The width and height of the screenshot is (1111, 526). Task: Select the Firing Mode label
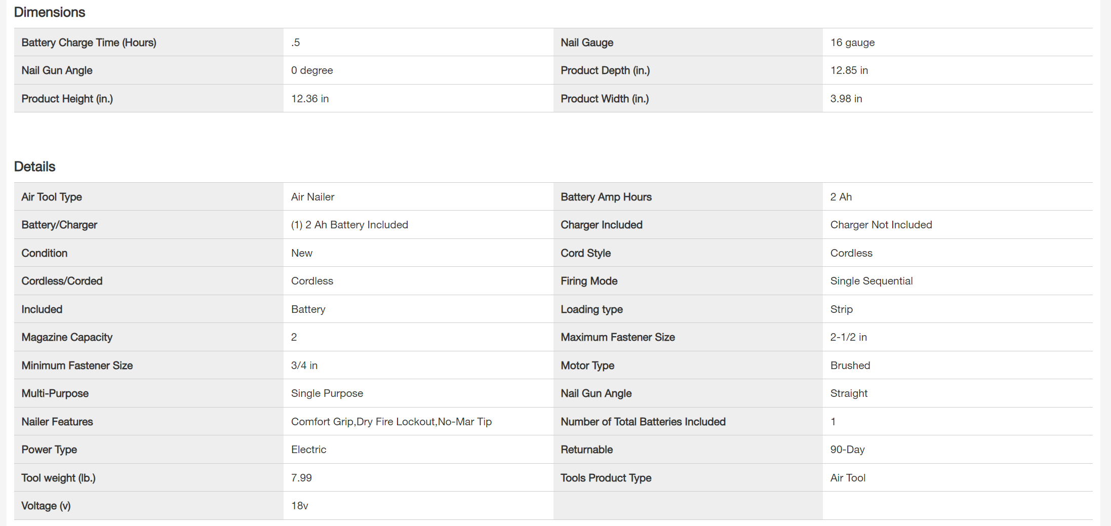[589, 281]
